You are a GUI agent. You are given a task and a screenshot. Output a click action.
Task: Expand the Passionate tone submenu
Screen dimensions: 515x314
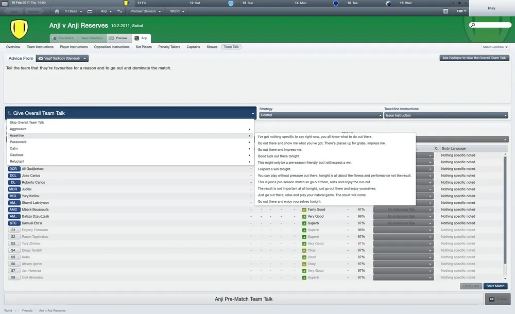pyautogui.click(x=130, y=142)
